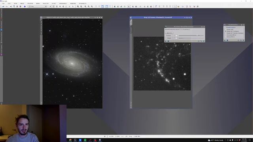Apply FastRotation using the square icon
This screenshot has height=142, width=253.
pyautogui.click(x=228, y=40)
